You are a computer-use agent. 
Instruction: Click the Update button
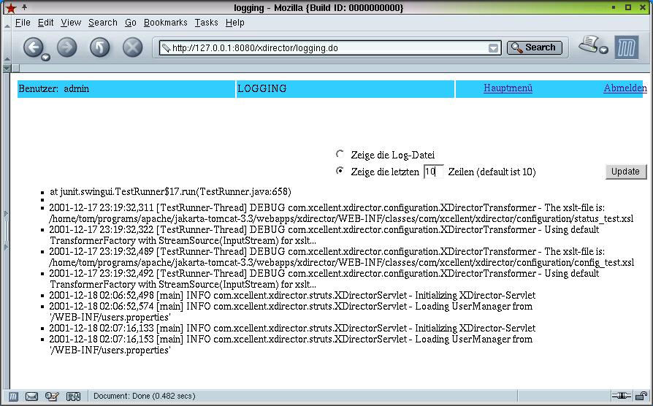pos(625,172)
